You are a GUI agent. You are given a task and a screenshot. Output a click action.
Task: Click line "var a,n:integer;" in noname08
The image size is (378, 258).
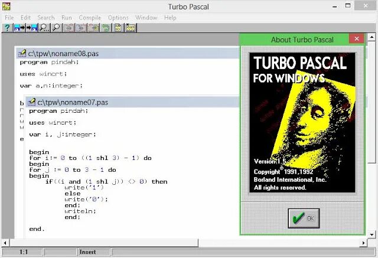[x=51, y=86]
